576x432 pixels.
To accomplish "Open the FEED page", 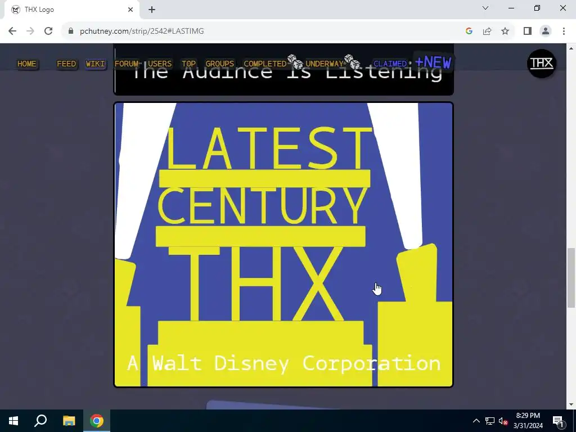I will click(x=66, y=64).
